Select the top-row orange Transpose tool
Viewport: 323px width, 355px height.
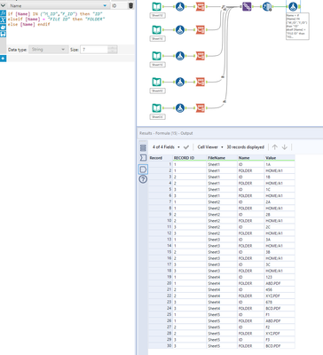point(201,6)
